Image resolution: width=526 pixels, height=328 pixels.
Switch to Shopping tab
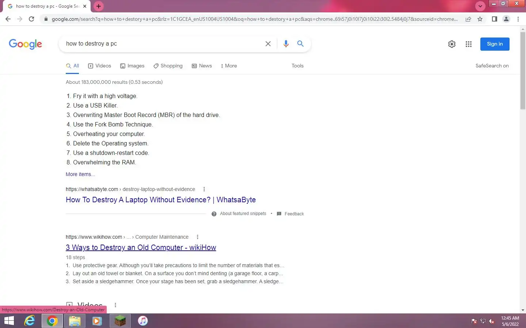click(168, 66)
